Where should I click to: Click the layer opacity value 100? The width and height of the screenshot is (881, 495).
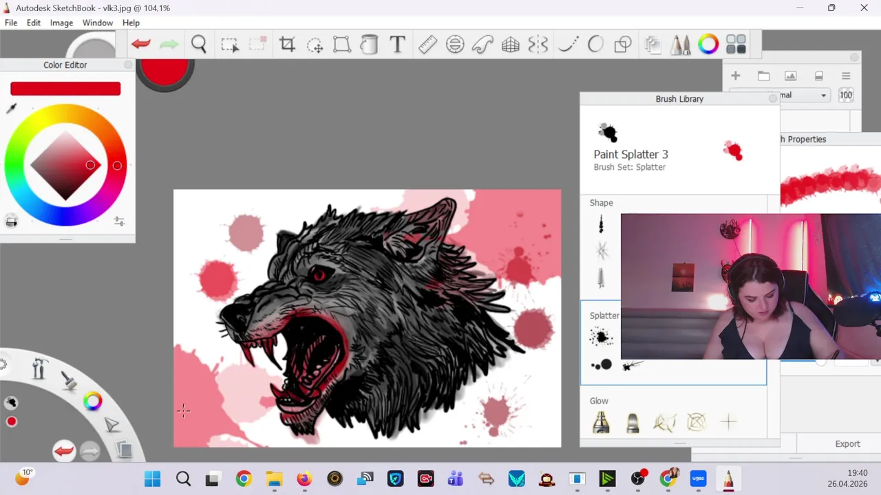pyautogui.click(x=846, y=96)
